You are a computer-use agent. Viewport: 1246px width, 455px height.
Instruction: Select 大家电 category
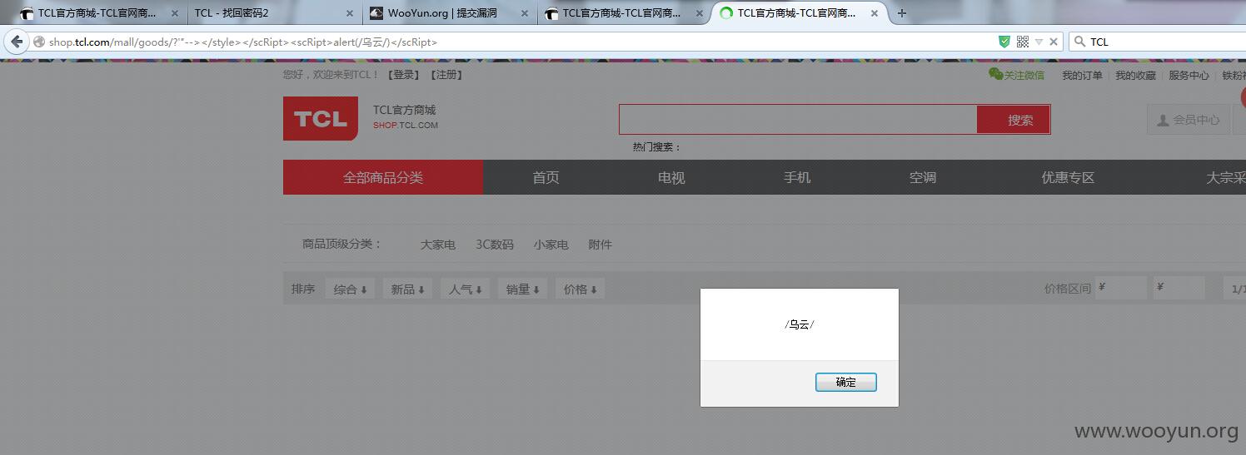(x=437, y=245)
